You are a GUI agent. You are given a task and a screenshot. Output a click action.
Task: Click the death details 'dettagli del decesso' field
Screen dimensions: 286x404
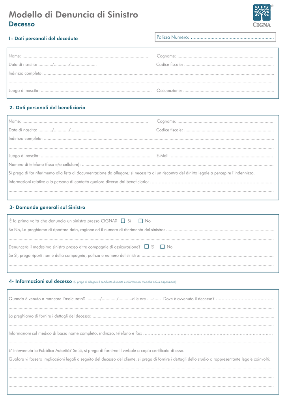coord(182,316)
